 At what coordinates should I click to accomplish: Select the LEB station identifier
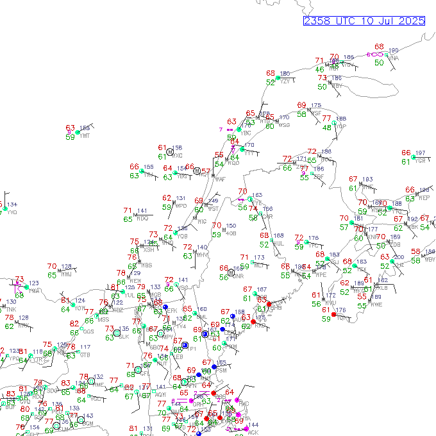click(x=178, y=356)
